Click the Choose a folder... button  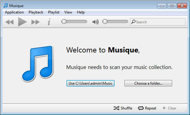coord(148,83)
